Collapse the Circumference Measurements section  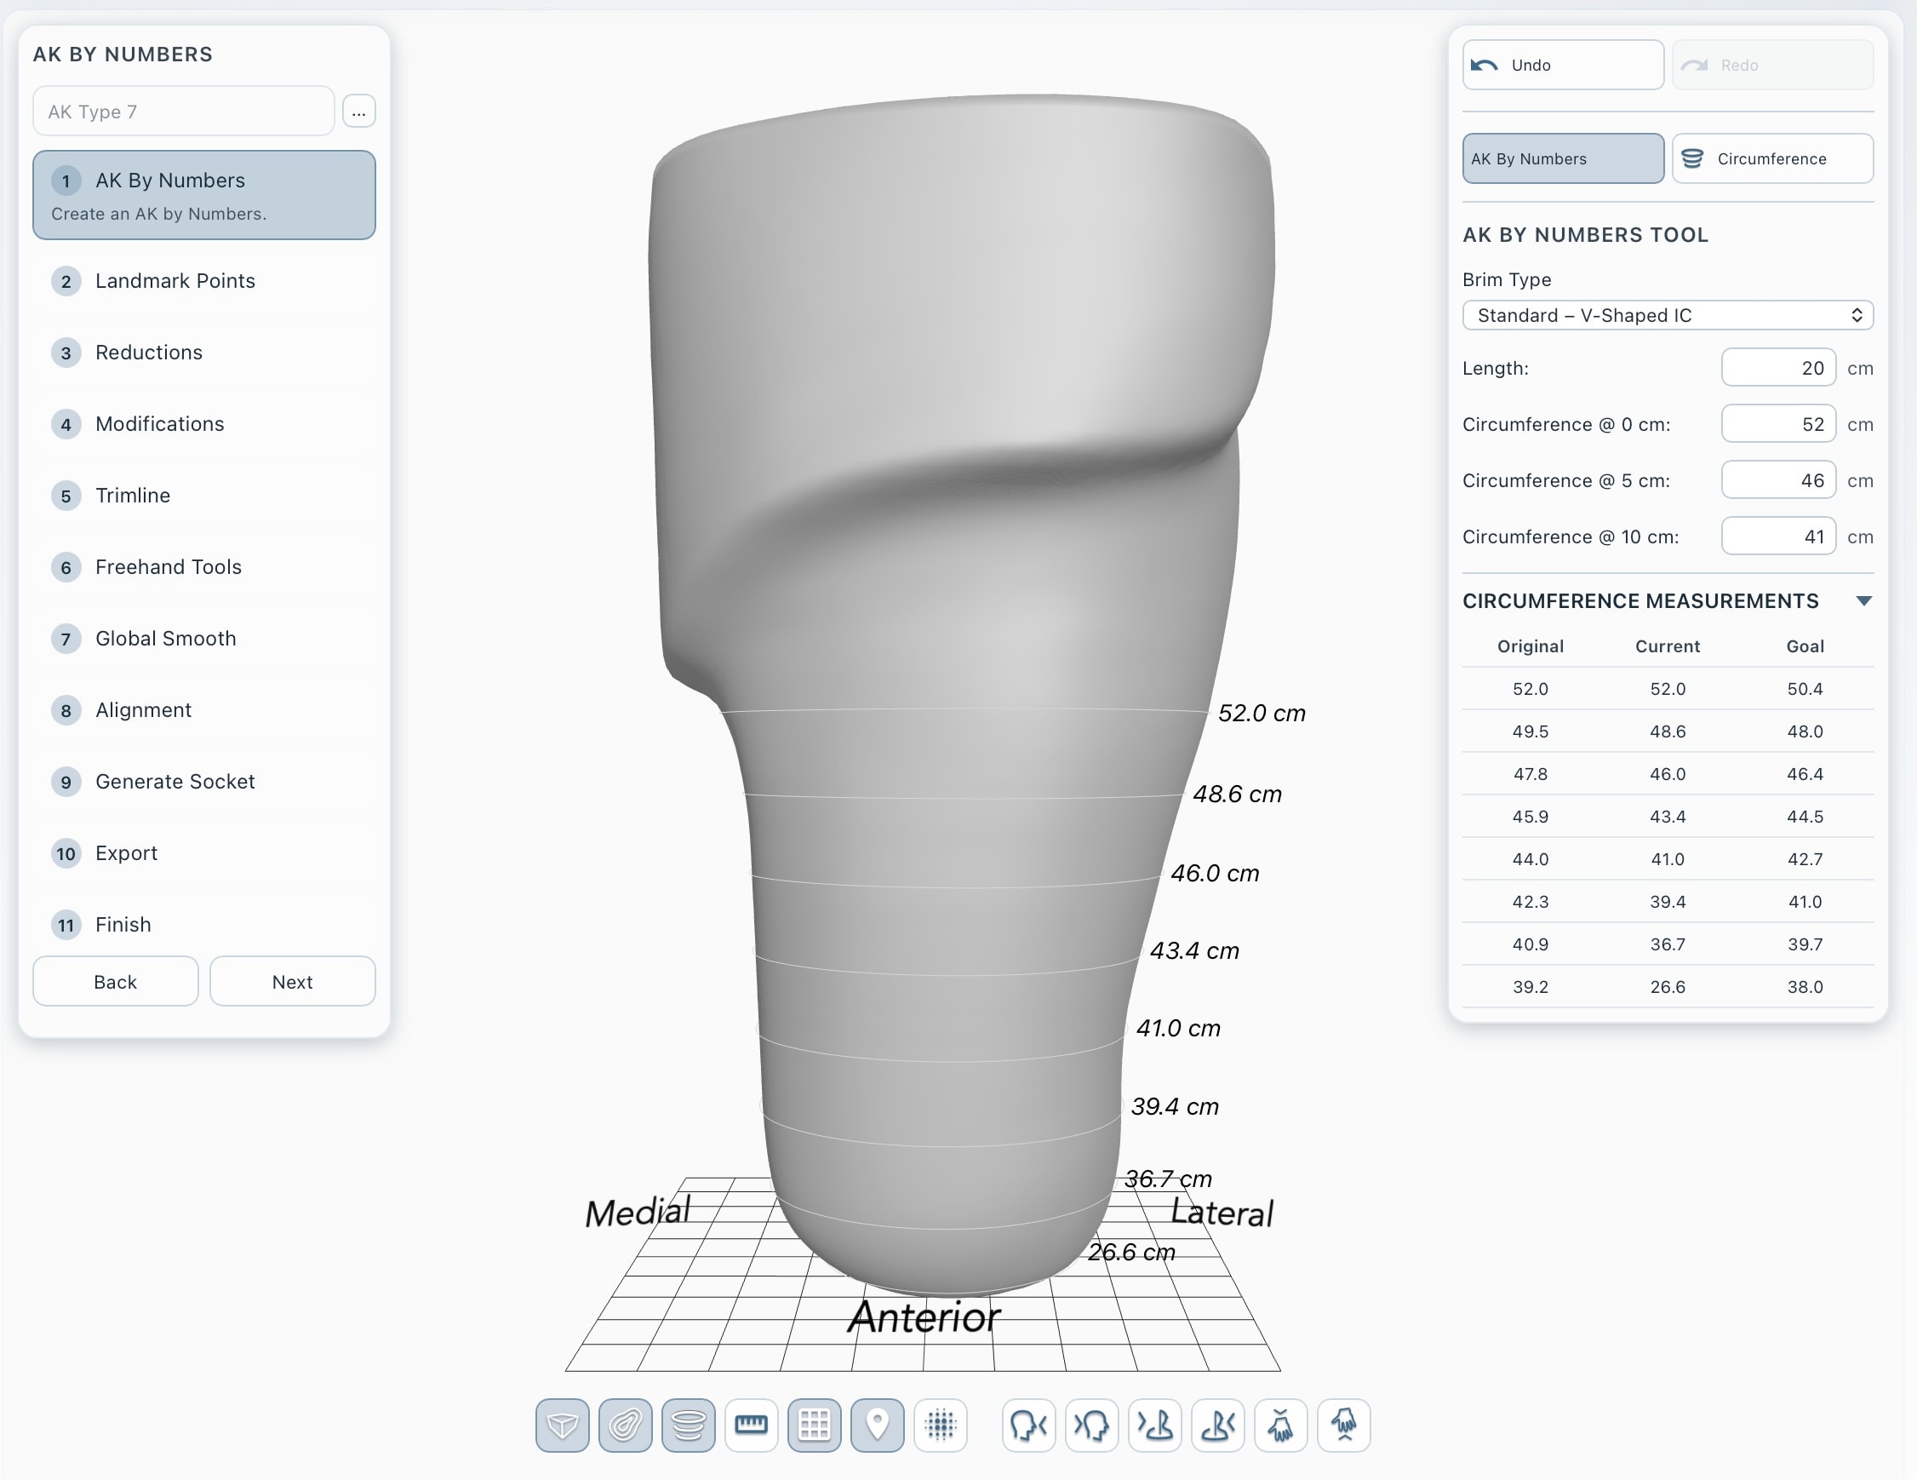click(1863, 601)
